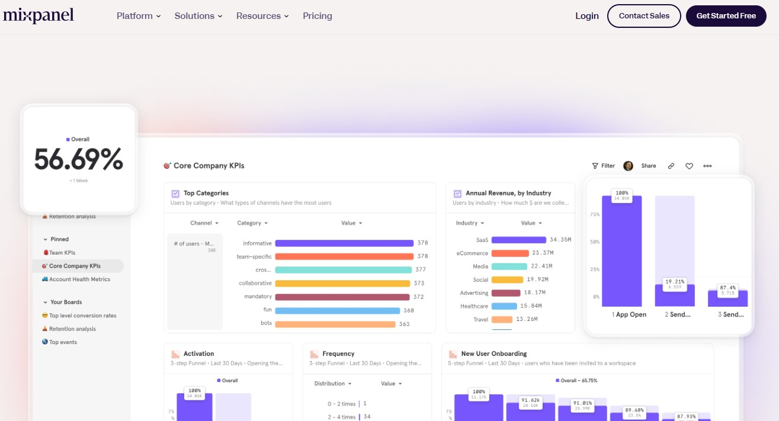Click the Team KPIs emoji icon
The width and height of the screenshot is (779, 421).
[x=45, y=253]
